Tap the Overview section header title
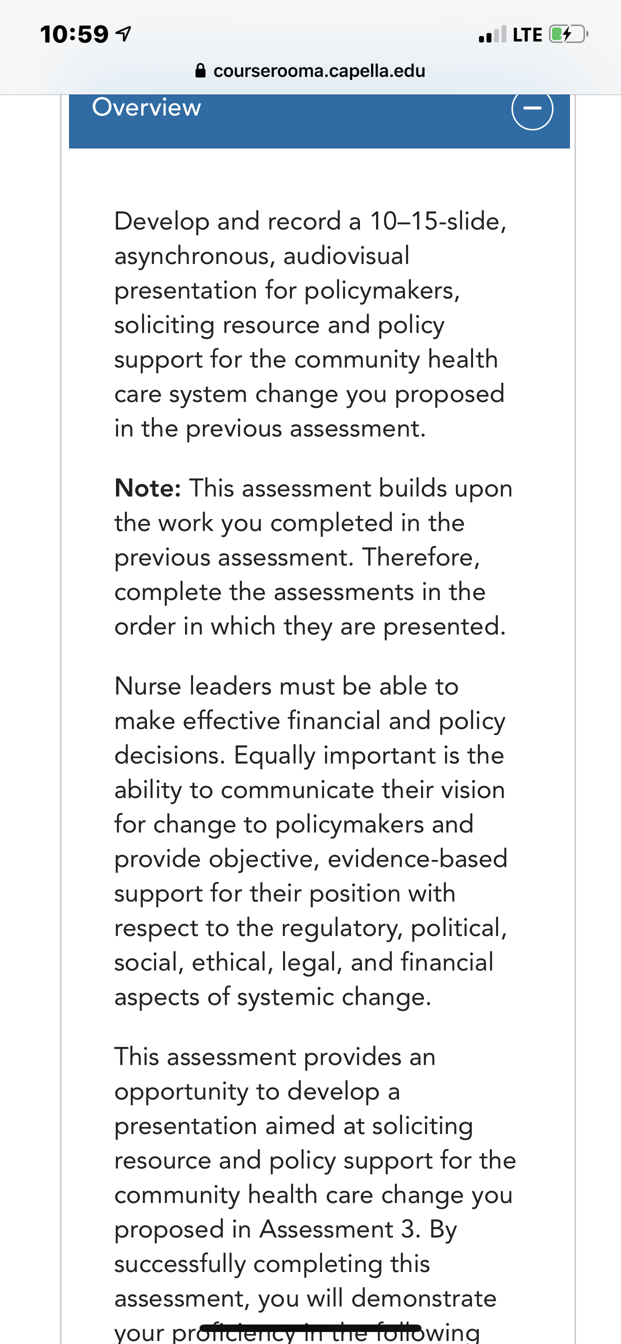This screenshot has width=621, height=1344. click(146, 107)
